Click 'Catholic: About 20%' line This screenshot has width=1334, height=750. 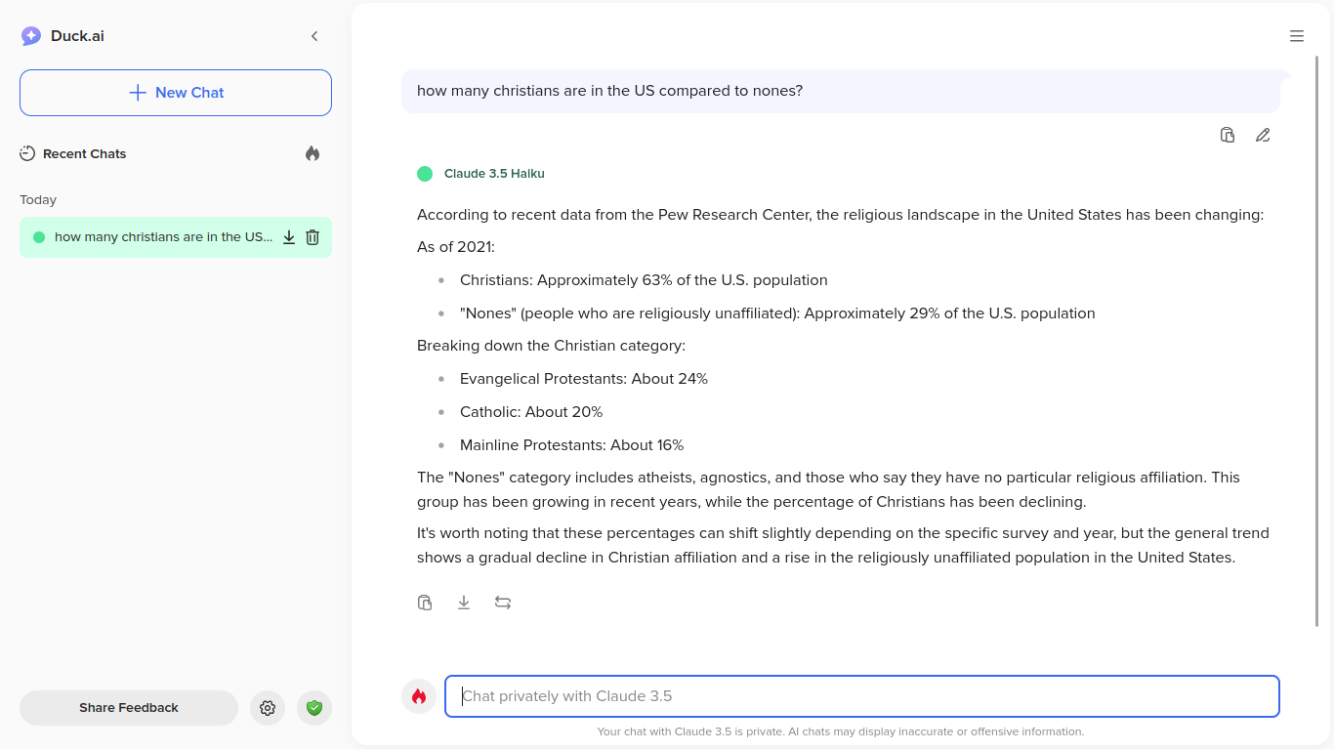[531, 412]
